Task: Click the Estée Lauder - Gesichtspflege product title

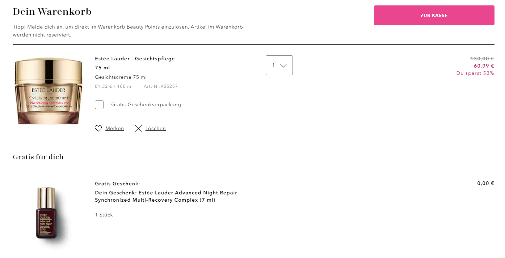Action: click(x=135, y=59)
